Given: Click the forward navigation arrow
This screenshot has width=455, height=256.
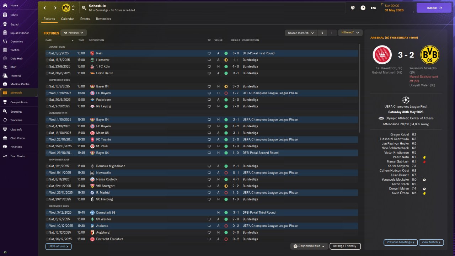Looking at the screenshot, I should coord(55,8).
